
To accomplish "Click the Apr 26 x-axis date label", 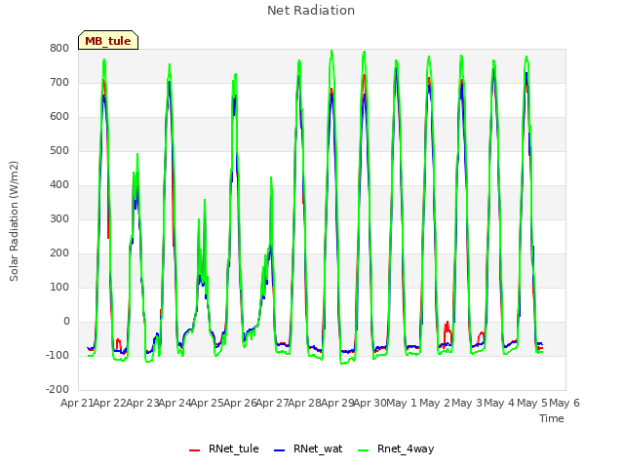I will 240,403.
